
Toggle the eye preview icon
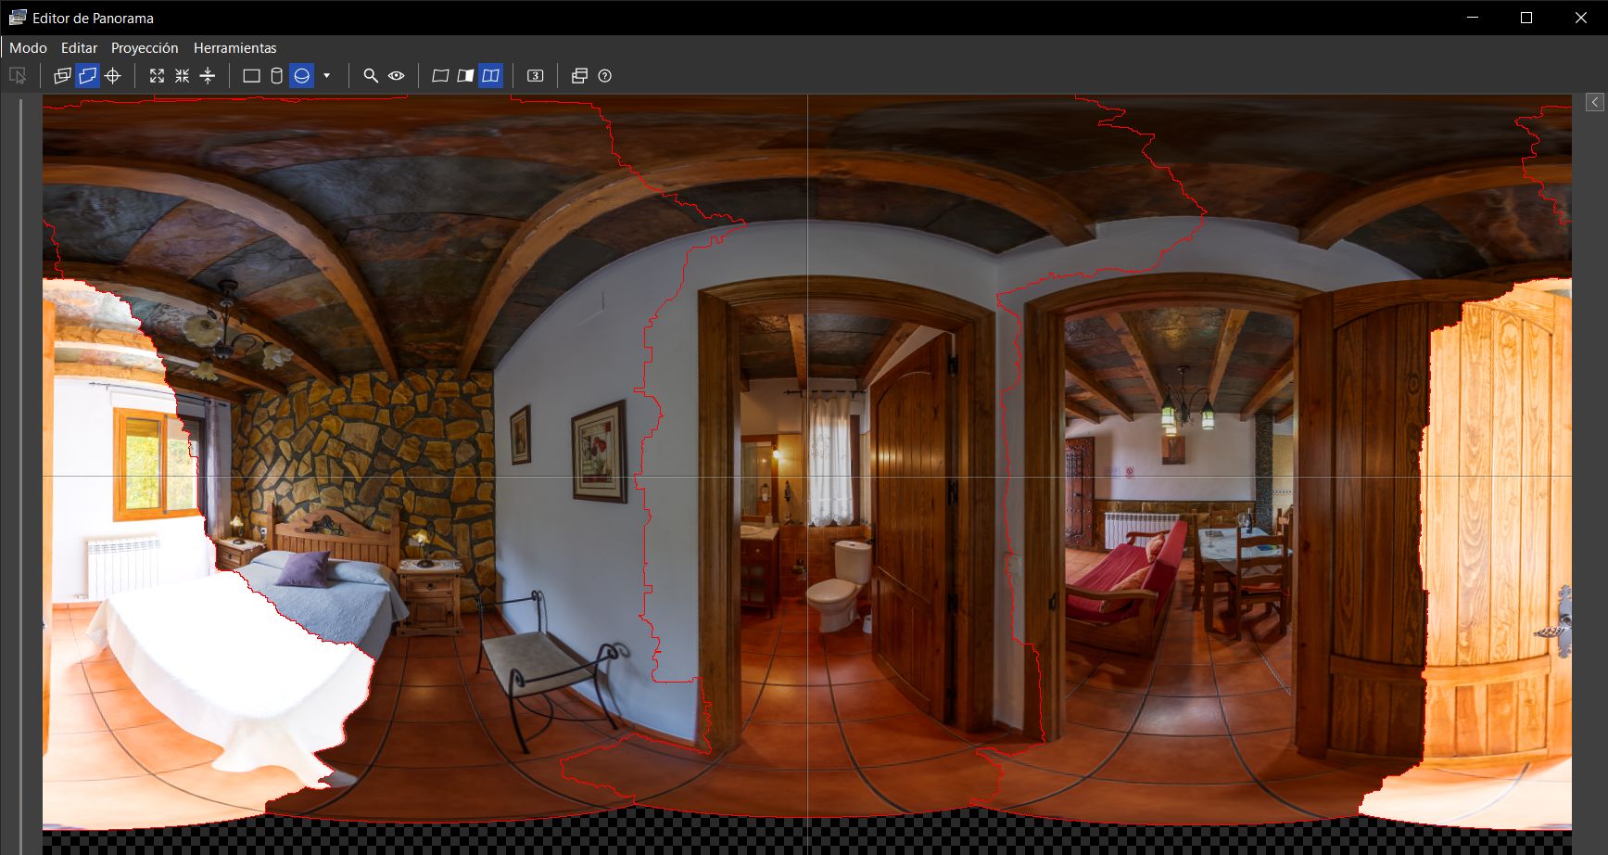pos(397,76)
